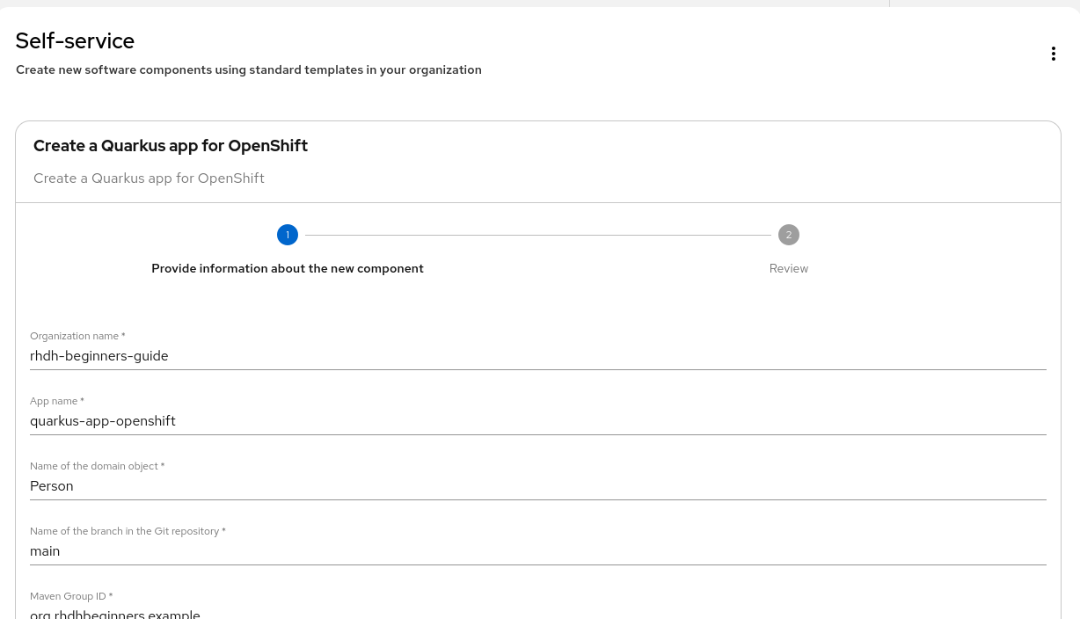Click the App name field containing quarkus-app-openshift
1080x619 pixels.
[x=537, y=421]
